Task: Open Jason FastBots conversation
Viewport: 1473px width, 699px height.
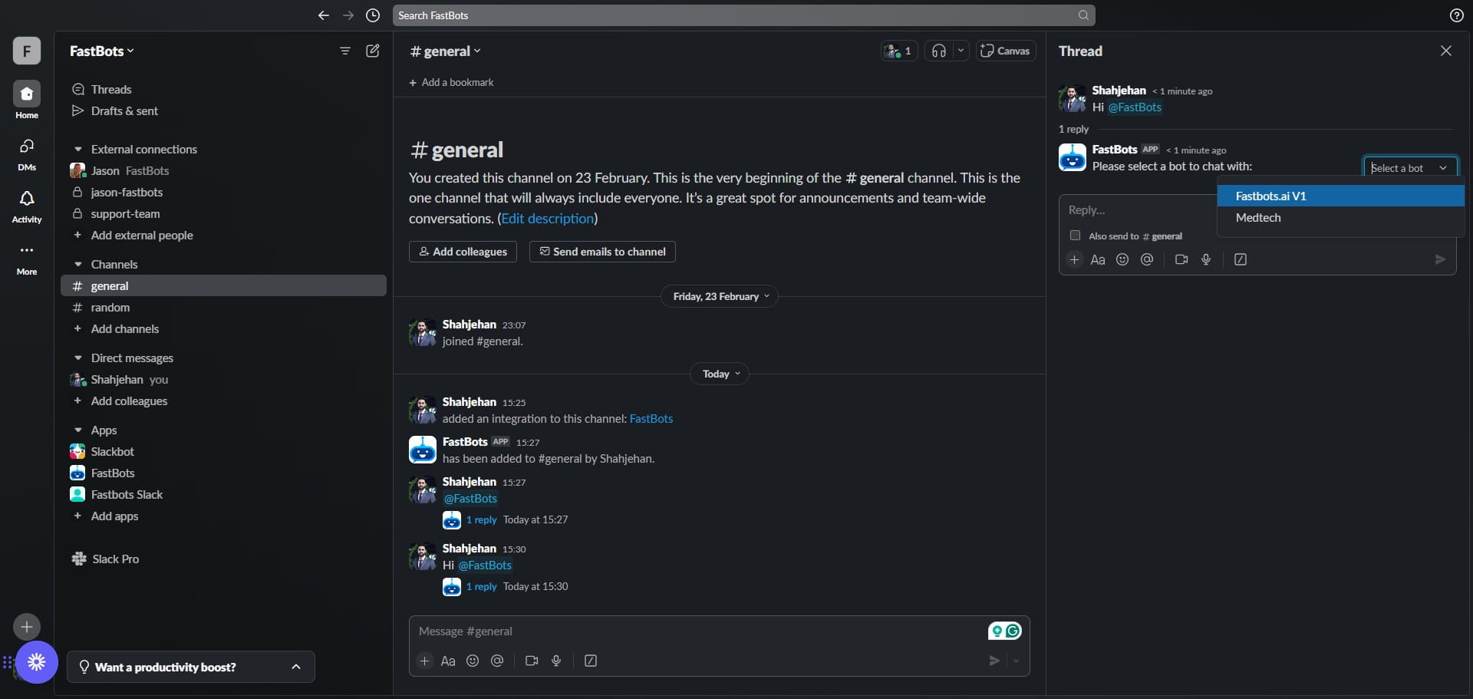Action: (x=223, y=170)
